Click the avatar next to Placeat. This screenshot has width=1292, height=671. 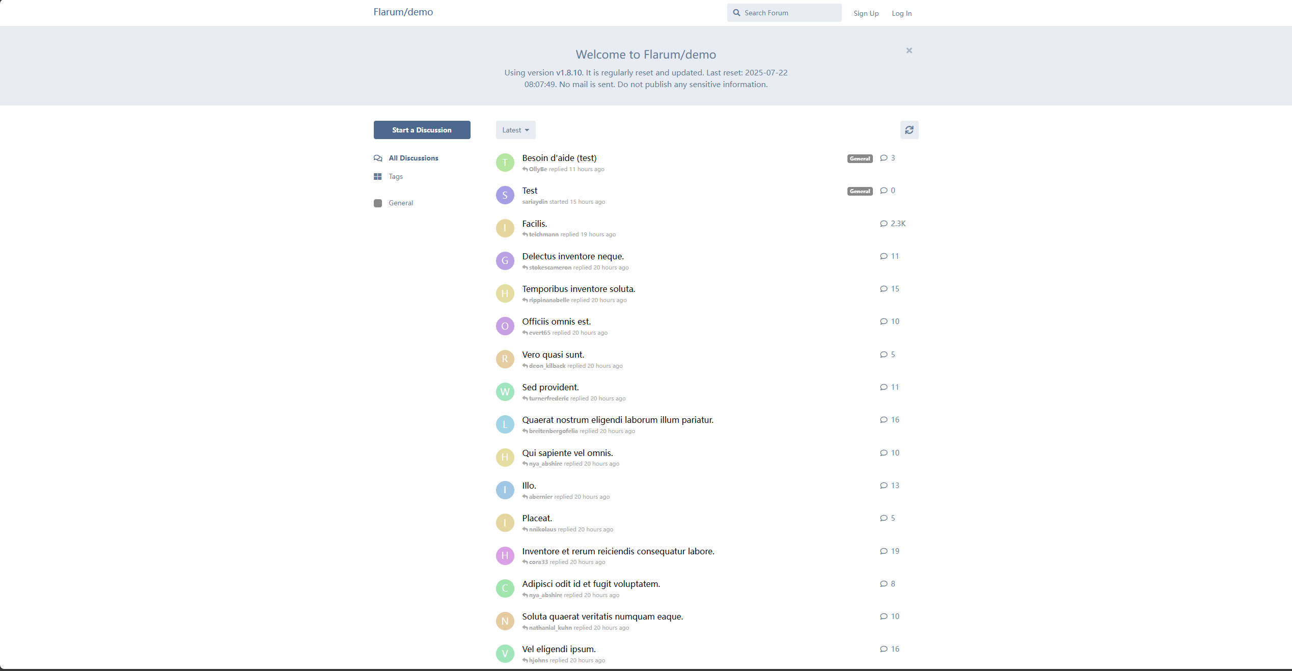coord(505,523)
